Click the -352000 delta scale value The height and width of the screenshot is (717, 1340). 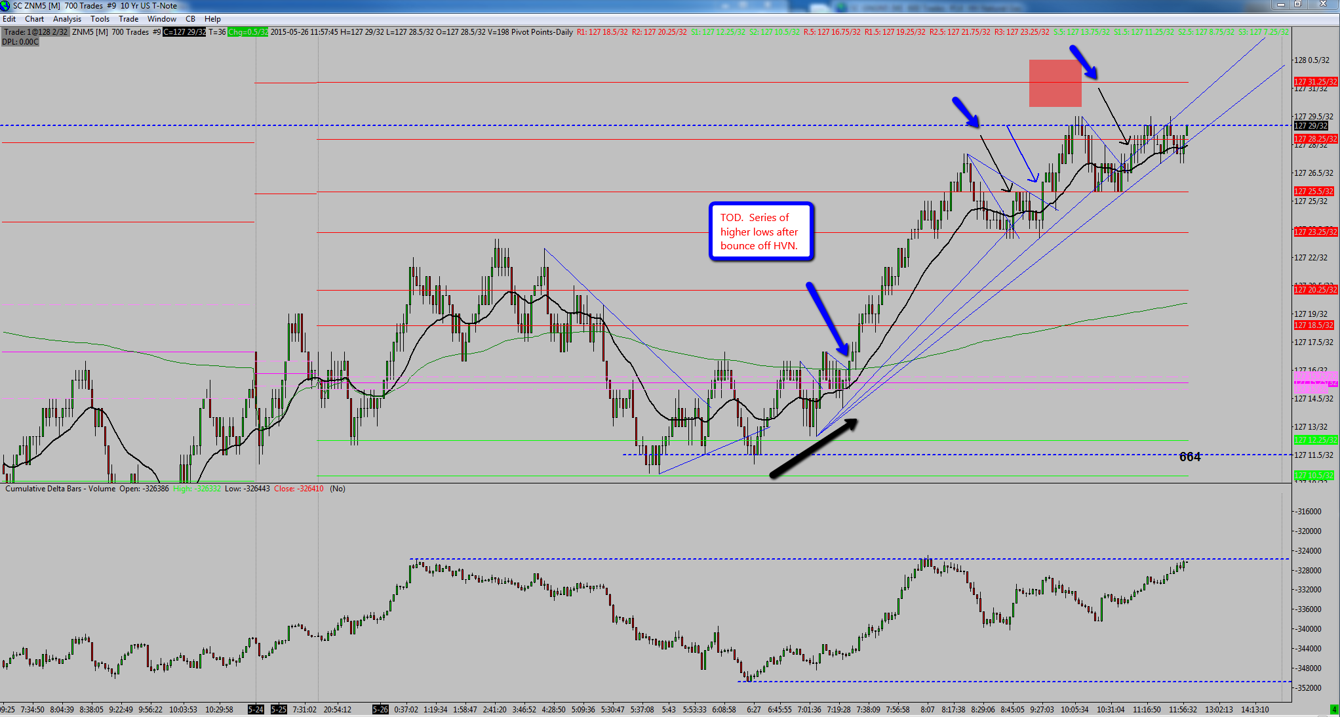(x=1307, y=688)
